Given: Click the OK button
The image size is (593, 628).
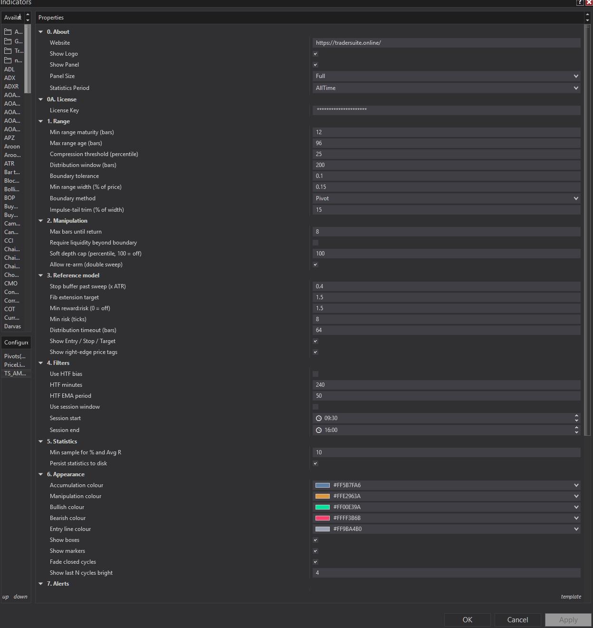Looking at the screenshot, I should pyautogui.click(x=468, y=620).
